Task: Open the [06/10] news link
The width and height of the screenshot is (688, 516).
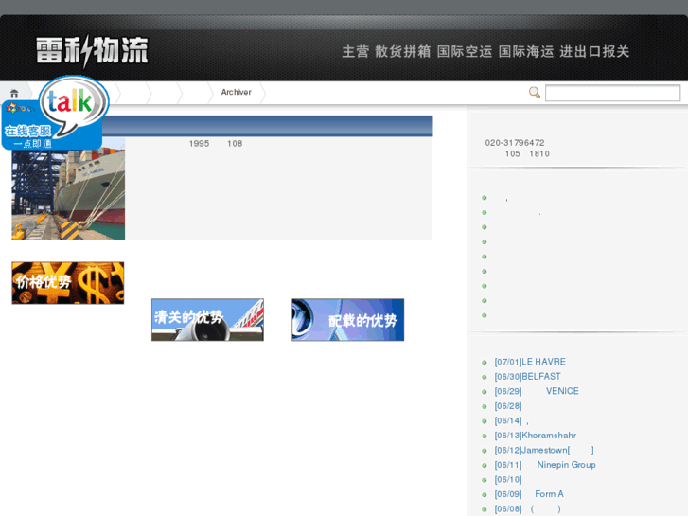Action: click(x=508, y=480)
